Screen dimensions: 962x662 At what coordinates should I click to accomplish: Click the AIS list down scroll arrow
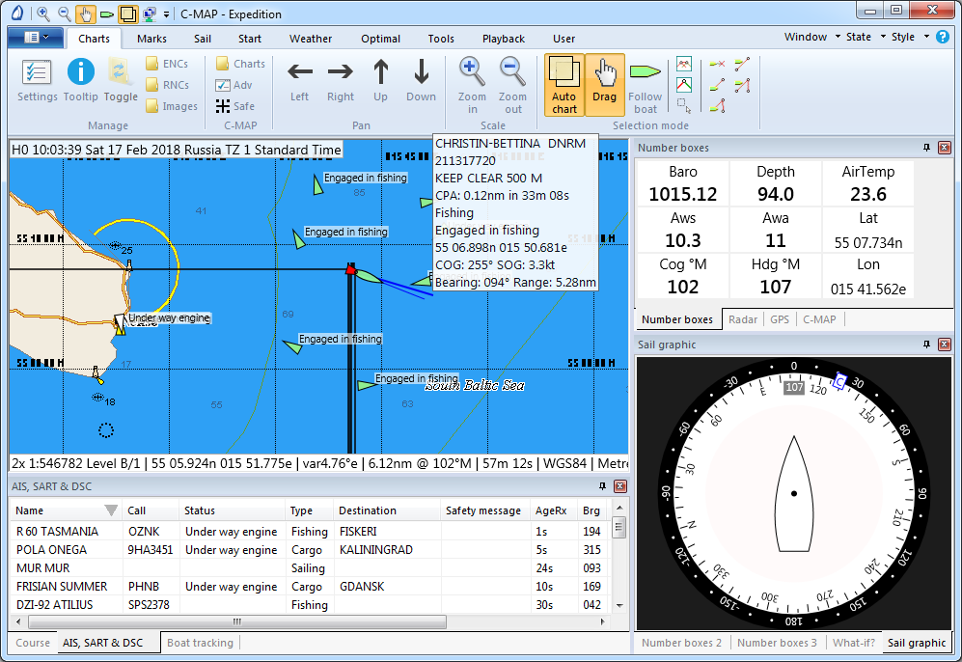pyautogui.click(x=619, y=605)
